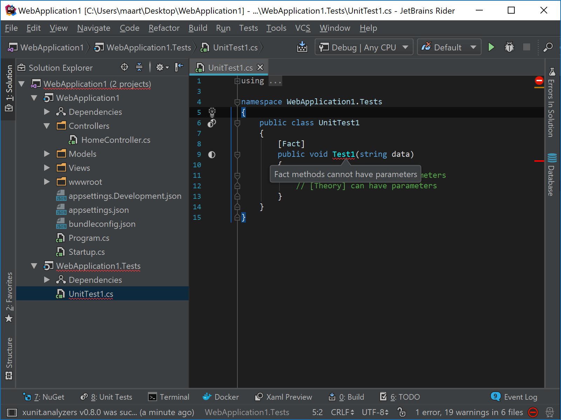The width and height of the screenshot is (561, 420).
Task: Click cursor position 5:2 in status bar
Action: [x=317, y=412]
